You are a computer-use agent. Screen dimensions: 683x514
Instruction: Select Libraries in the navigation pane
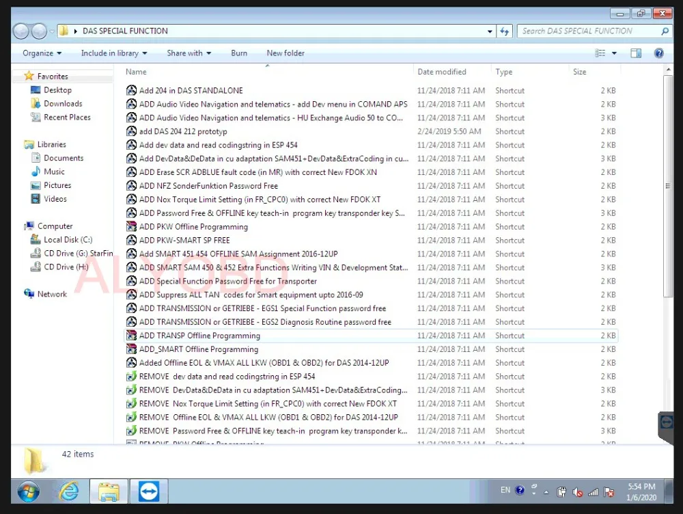51,144
